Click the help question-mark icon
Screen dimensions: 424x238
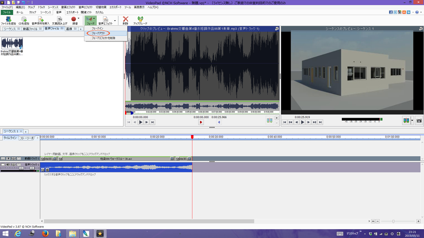point(417,12)
